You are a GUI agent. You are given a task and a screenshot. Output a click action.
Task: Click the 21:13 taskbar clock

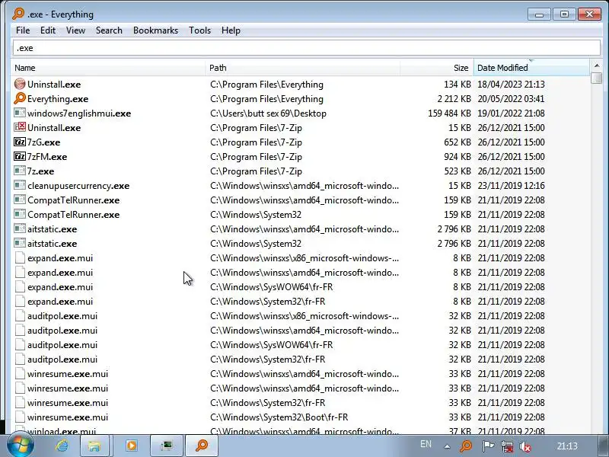(567, 446)
